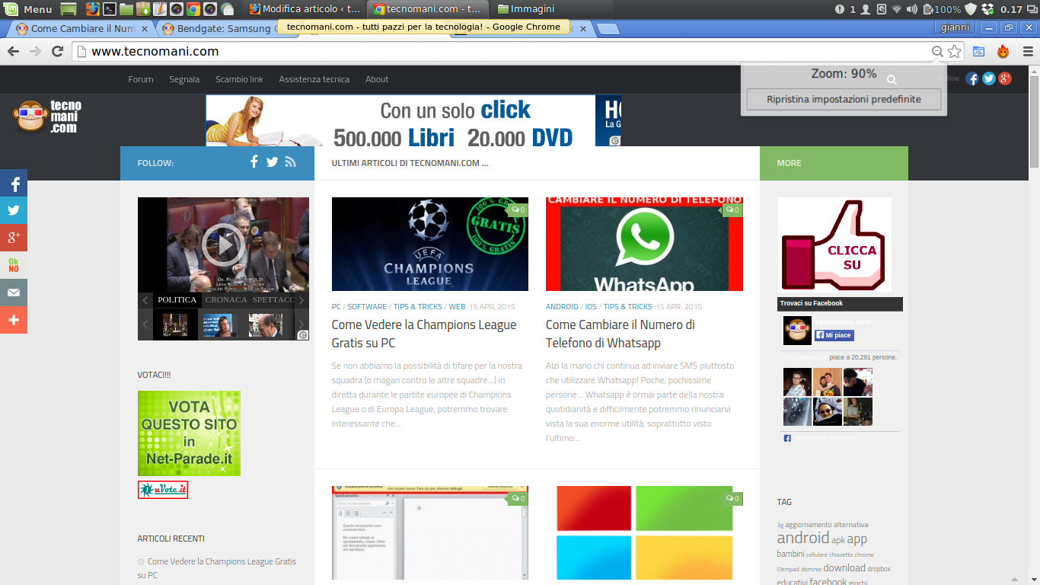The height and width of the screenshot is (585, 1040).
Task: Select the POLITICA video category
Action: 177,300
